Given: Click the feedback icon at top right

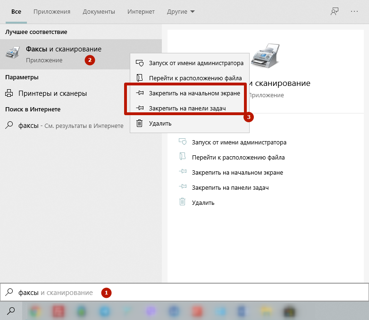Looking at the screenshot, I should coord(335,12).
